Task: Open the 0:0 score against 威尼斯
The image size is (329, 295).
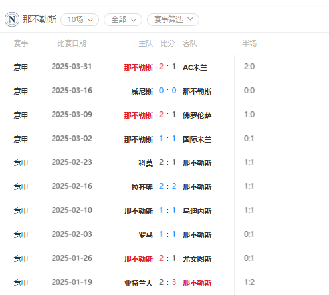Action: click(167, 91)
